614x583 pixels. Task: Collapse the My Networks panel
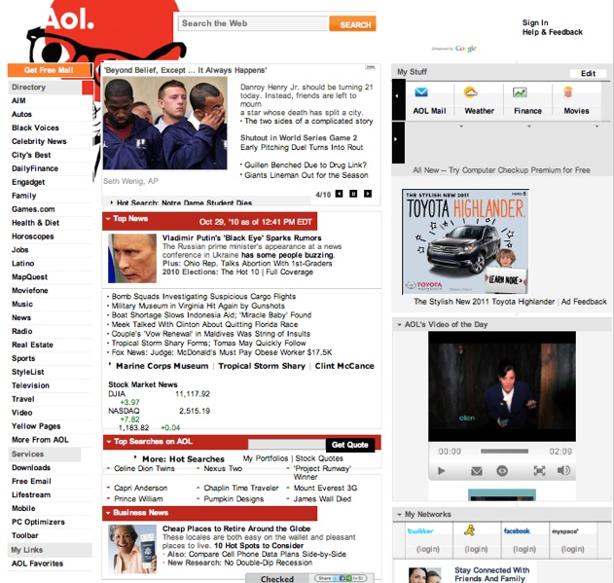[x=399, y=514]
